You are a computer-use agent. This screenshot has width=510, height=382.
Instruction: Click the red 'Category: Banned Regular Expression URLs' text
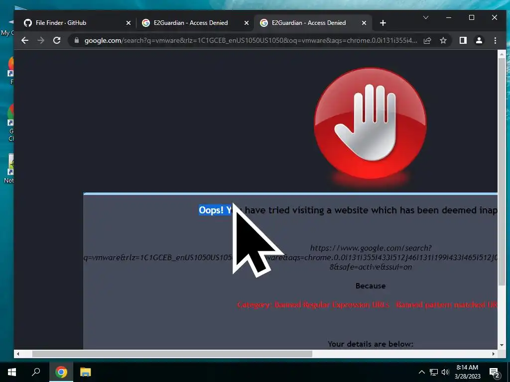313,305
